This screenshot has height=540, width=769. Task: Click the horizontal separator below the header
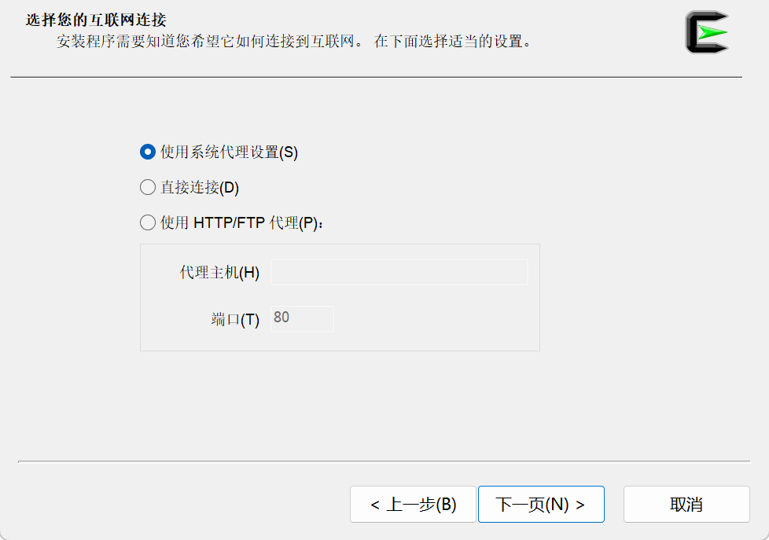coord(376,77)
